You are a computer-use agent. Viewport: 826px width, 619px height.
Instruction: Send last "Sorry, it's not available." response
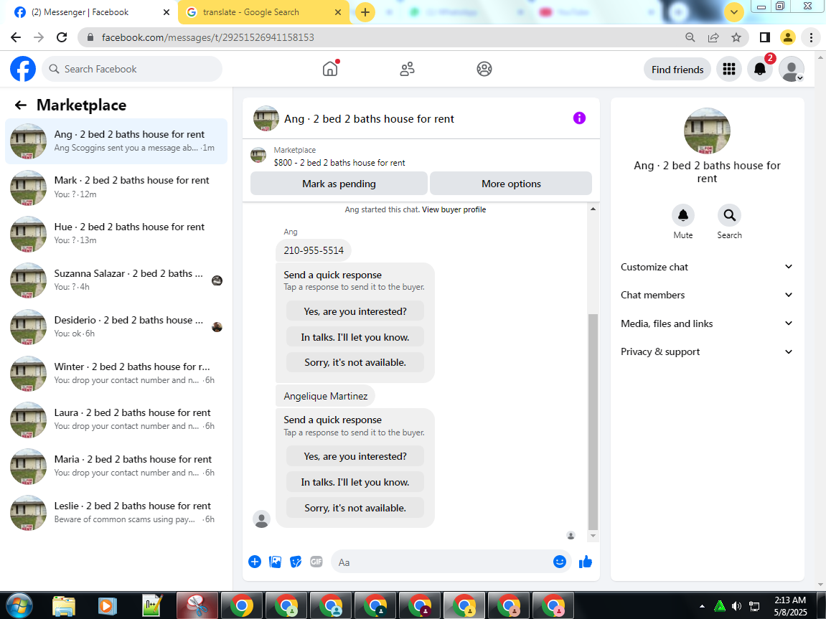click(355, 508)
